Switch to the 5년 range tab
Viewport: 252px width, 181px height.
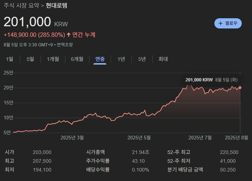coord(142,59)
